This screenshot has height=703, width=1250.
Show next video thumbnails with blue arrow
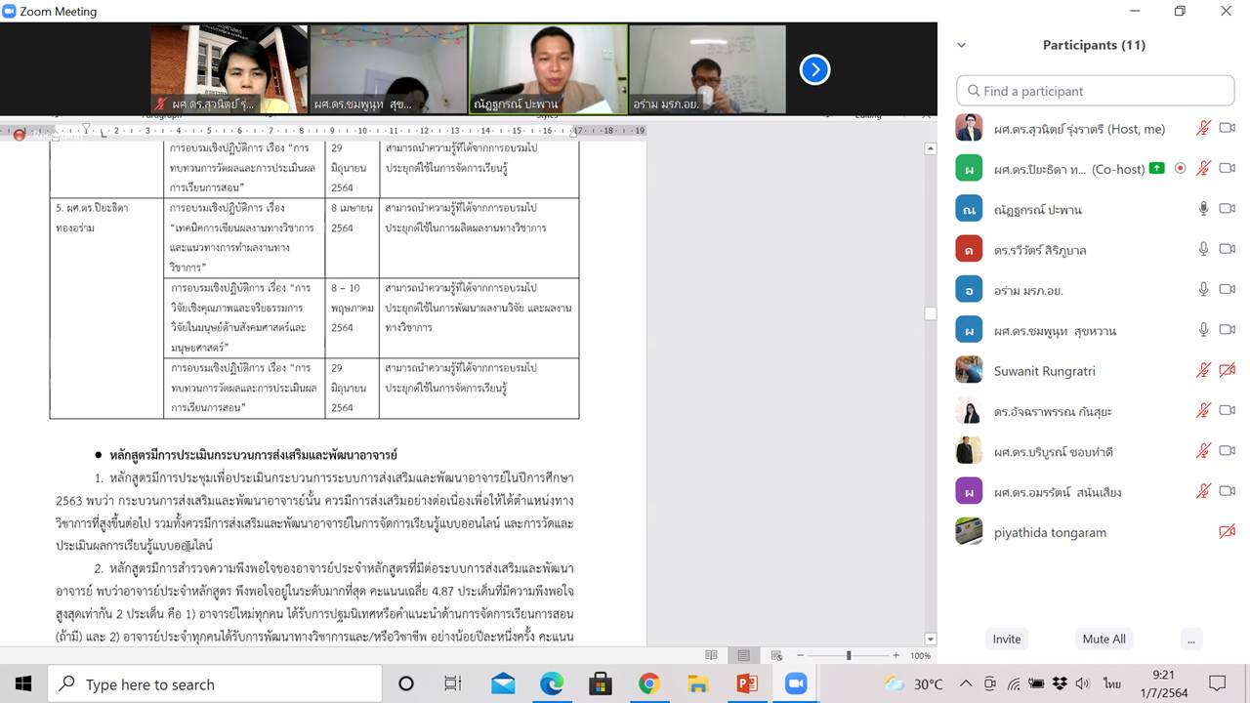[814, 69]
